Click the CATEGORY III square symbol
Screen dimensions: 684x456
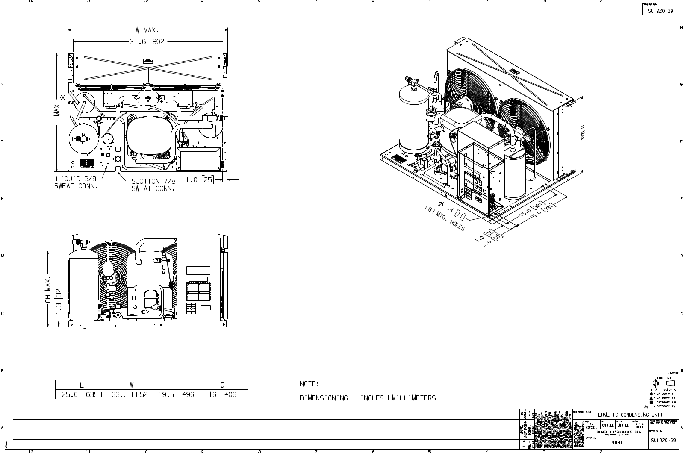click(x=651, y=402)
